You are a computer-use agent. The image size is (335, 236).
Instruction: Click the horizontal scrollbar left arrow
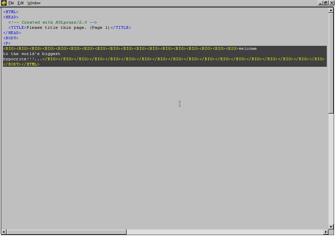tap(4, 232)
